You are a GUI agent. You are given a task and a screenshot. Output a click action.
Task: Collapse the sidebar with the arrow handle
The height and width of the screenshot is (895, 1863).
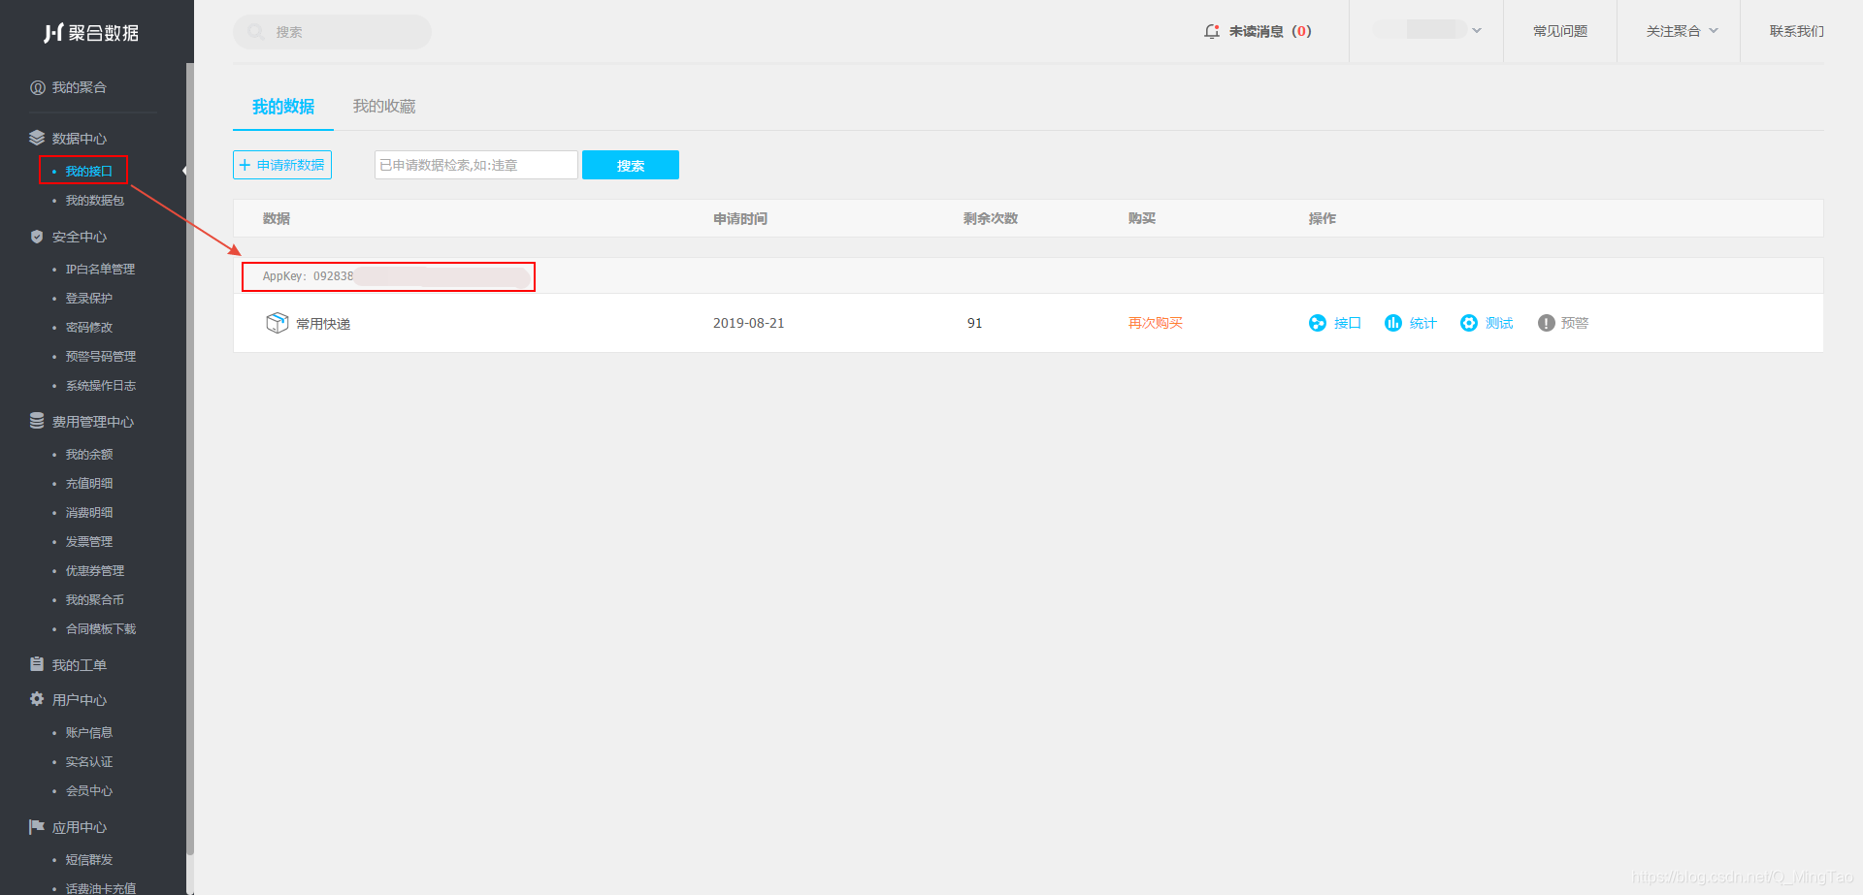click(x=184, y=171)
